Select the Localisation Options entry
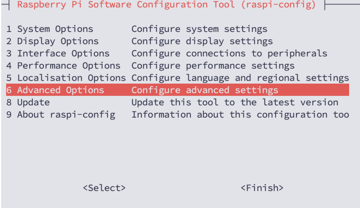Screen dimensions: 360x208 (x=71, y=78)
